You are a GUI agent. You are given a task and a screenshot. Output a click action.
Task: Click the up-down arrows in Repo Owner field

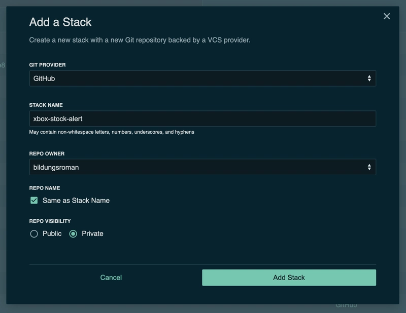(x=369, y=167)
